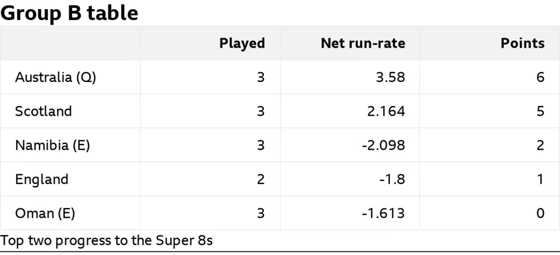This screenshot has height=255, width=560.
Task: Click Australia's net run-rate 3.58
Action: 391,77
